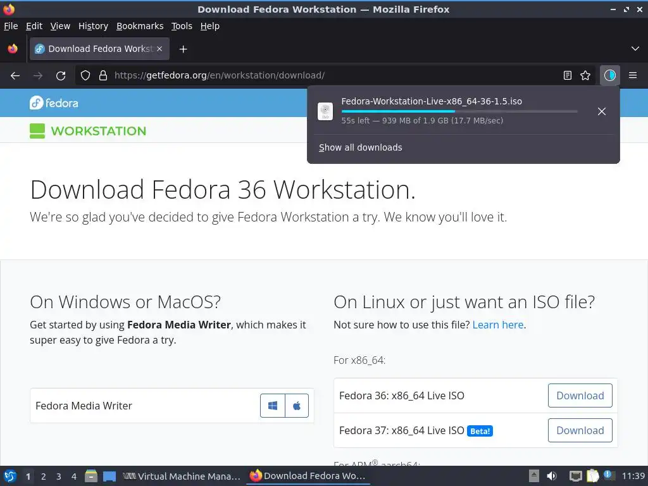648x486 pixels.
Task: Click Show all downloads
Action: [360, 147]
